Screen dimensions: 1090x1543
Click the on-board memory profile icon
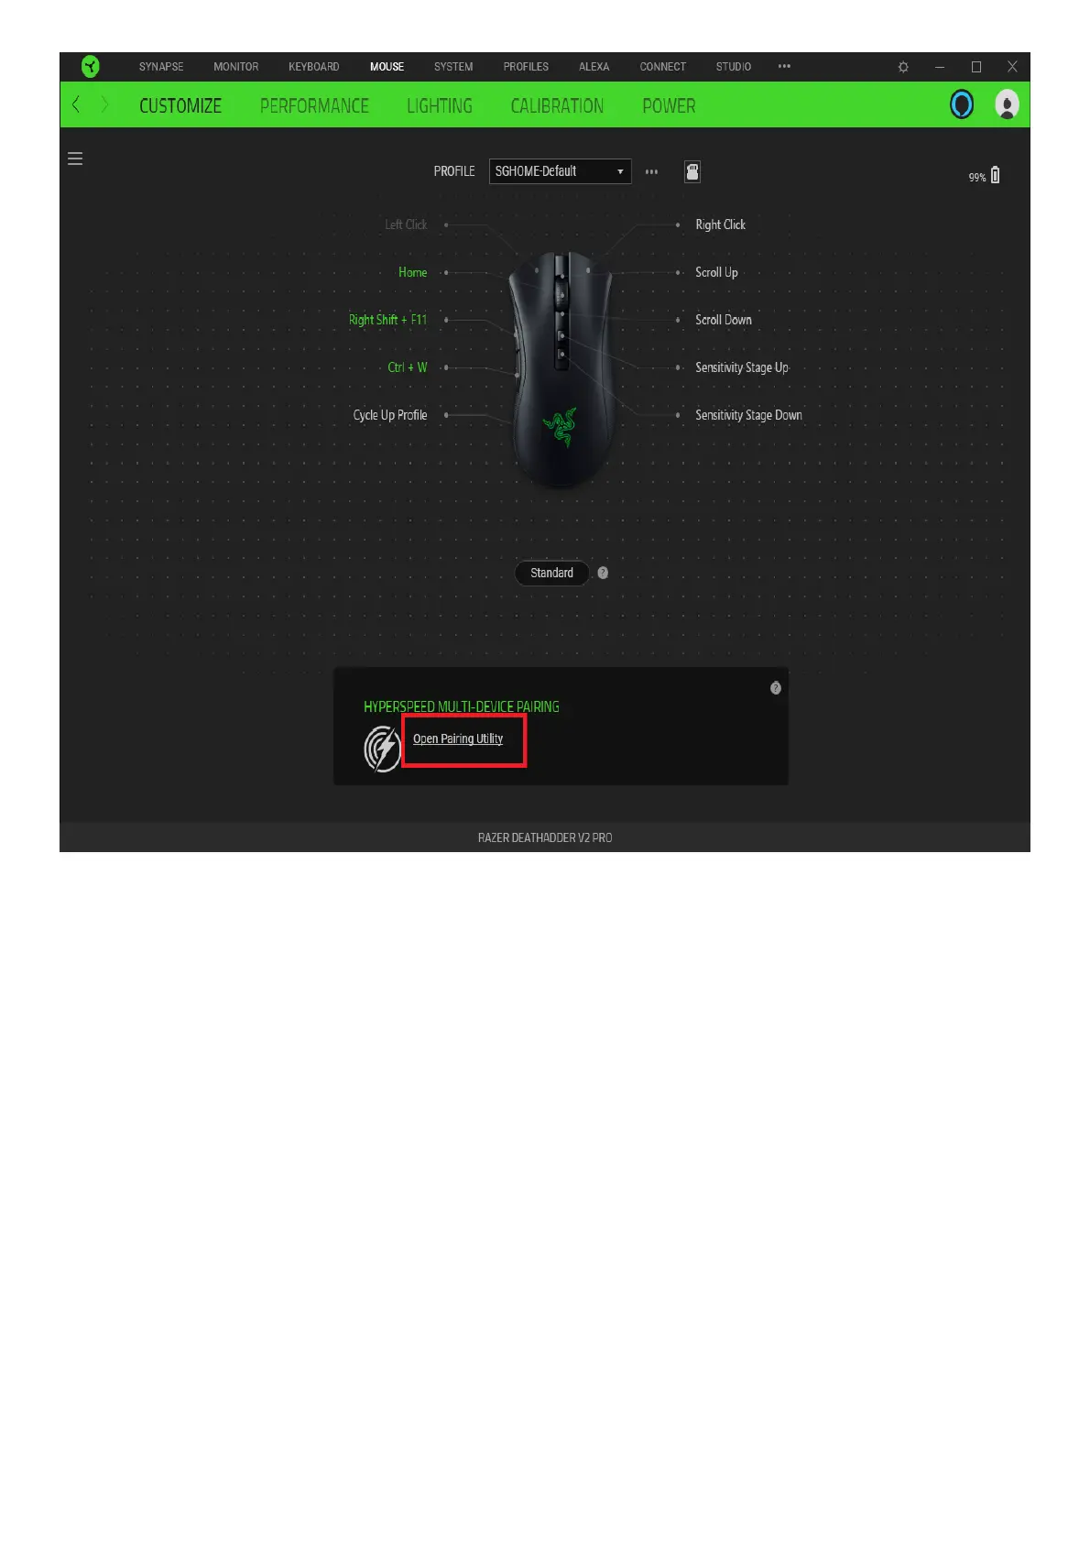[x=692, y=171]
